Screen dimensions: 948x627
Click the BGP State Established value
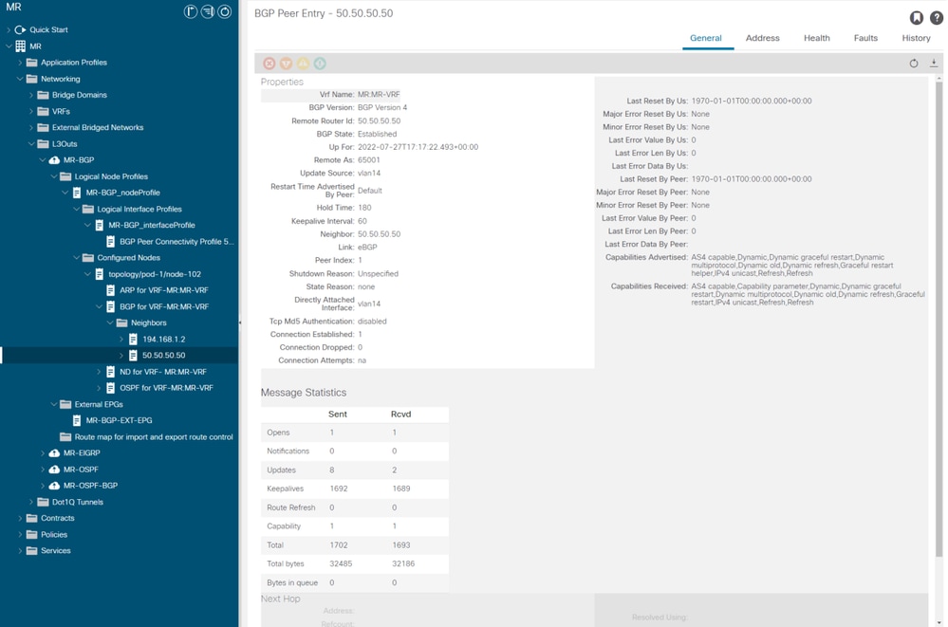tap(378, 135)
